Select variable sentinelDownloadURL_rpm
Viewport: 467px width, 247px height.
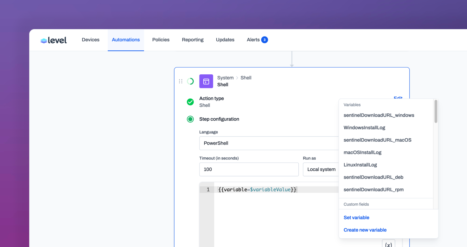[x=374, y=189]
